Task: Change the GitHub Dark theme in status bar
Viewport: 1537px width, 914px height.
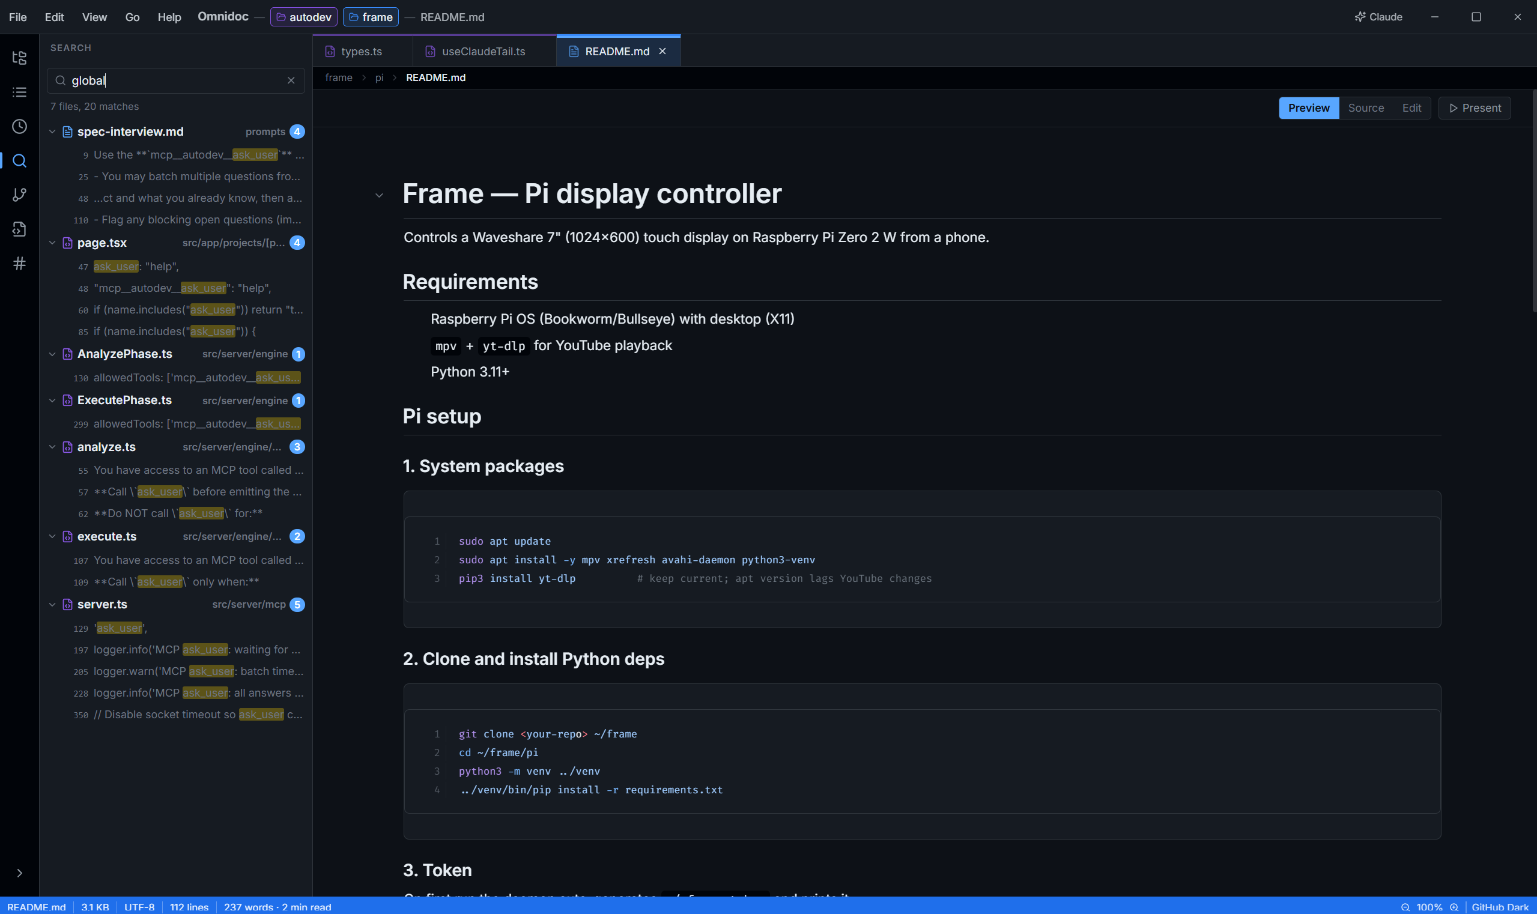Action: pos(1500,907)
